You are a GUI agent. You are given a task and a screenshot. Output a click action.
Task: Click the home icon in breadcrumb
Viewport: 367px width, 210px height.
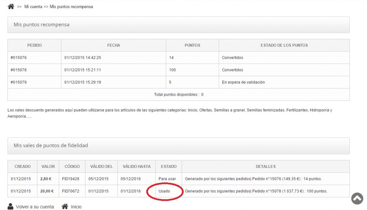(x=11, y=6)
